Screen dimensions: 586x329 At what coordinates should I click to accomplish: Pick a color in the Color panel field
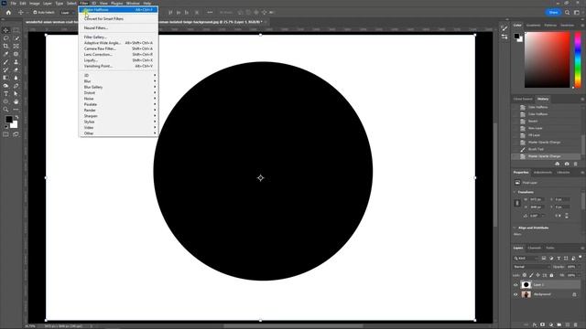coord(548,59)
